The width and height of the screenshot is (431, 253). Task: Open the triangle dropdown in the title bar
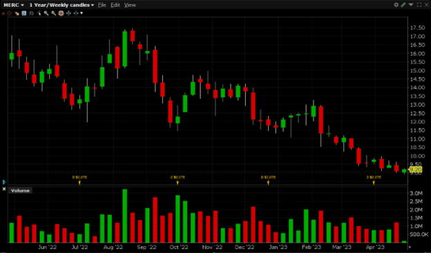click(x=411, y=5)
